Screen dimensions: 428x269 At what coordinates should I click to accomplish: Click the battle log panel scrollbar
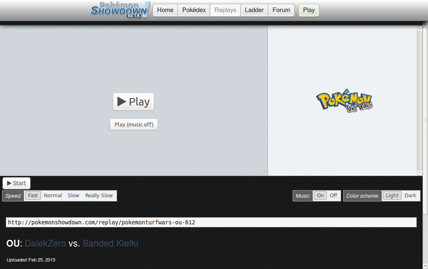tap(420, 101)
